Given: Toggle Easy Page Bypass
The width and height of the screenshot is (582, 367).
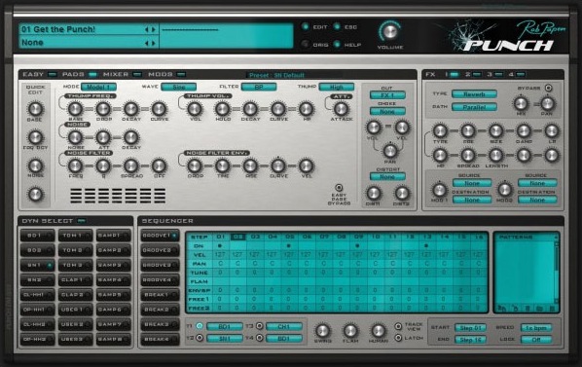Looking at the screenshot, I should (x=339, y=188).
